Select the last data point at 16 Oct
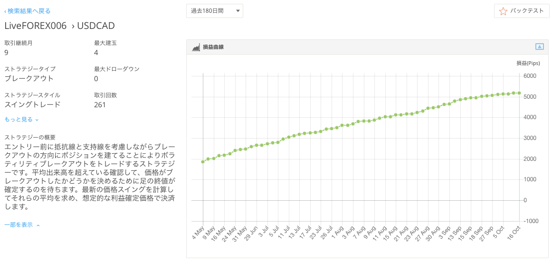The image size is (552, 261). point(519,93)
